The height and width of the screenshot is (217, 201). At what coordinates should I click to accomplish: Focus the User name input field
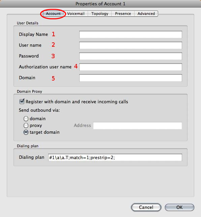[131, 45]
